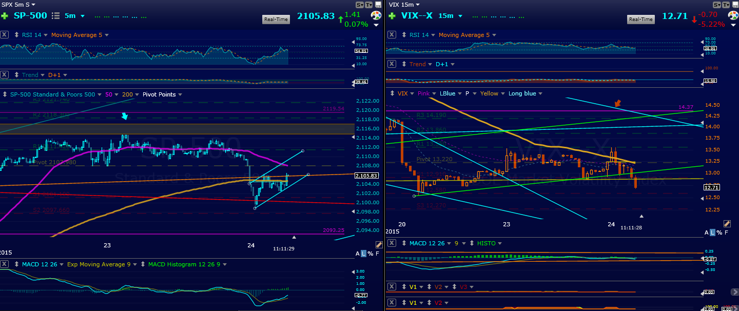This screenshot has width=739, height=311.
Task: Toggle A scale mode on VIX chart
Action: 706,232
